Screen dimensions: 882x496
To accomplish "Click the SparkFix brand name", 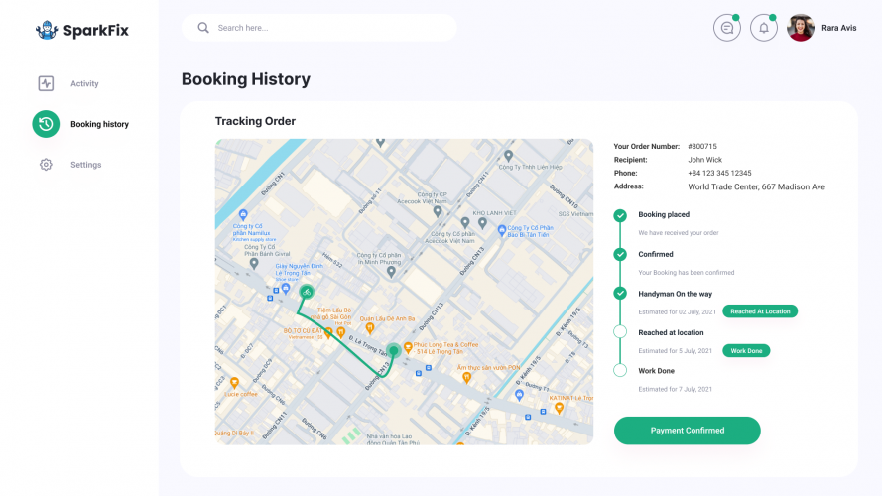I will click(x=96, y=31).
